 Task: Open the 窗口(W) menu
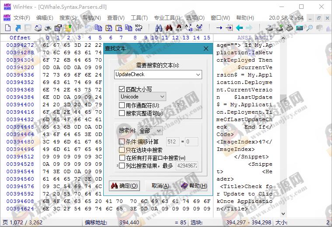tap(220, 18)
